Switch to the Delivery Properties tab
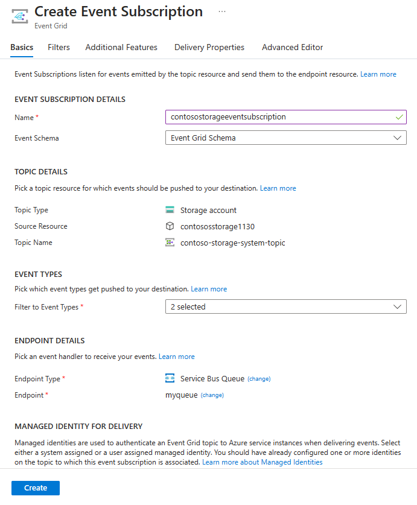This screenshot has height=505, width=417. click(x=209, y=47)
